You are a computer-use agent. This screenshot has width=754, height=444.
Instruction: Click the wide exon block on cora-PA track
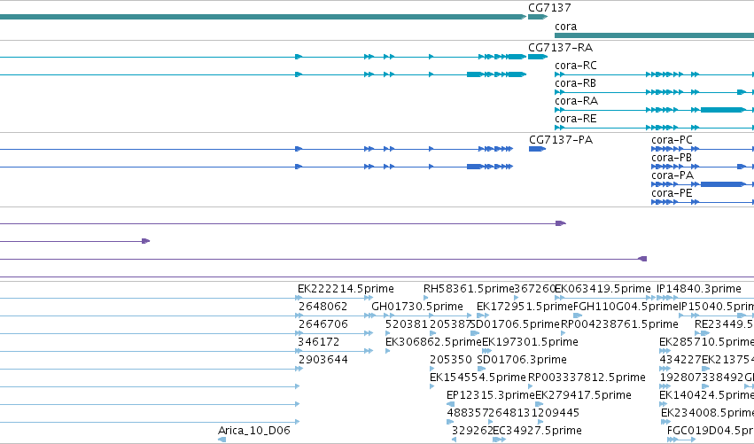tap(723, 184)
